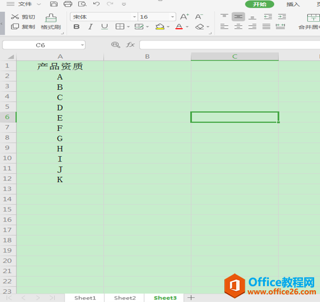Select the Format Painter (格式刷) tool
The height and width of the screenshot is (302, 320).
tap(51, 22)
